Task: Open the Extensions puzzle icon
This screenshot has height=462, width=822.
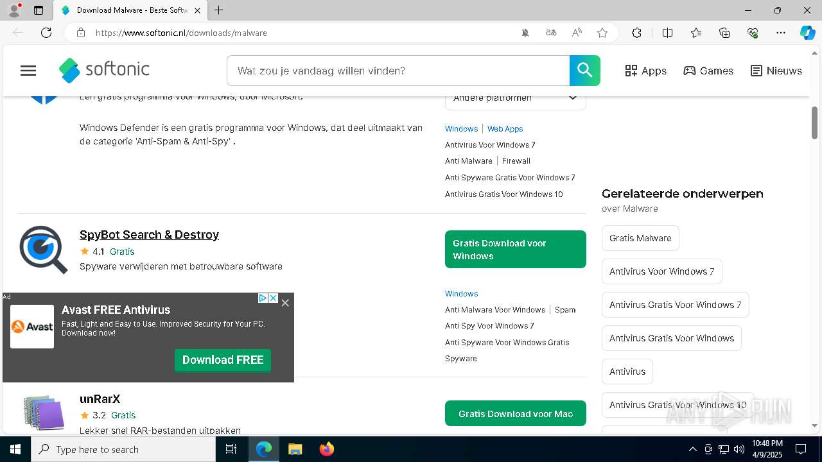Action: (x=636, y=33)
